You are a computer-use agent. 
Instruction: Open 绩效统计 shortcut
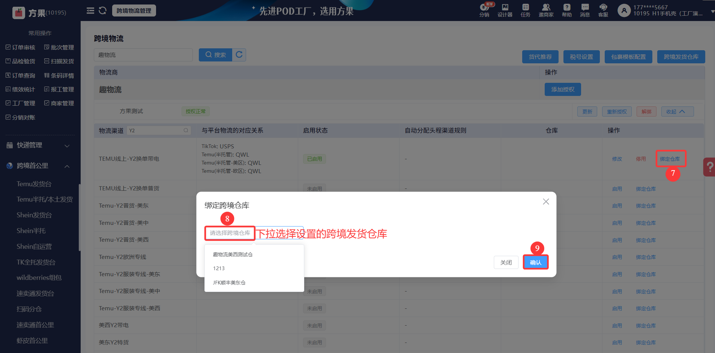point(20,89)
